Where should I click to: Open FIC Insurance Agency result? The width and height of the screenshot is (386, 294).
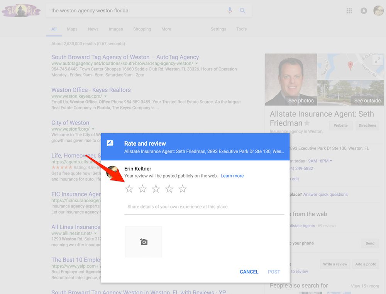point(76,194)
